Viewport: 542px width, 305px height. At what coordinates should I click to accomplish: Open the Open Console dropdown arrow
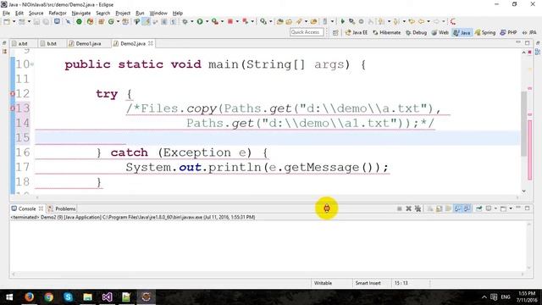511,208
